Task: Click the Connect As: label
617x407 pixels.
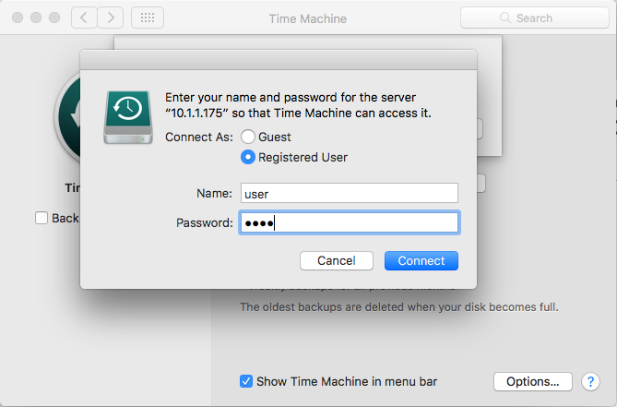Action: [199, 137]
